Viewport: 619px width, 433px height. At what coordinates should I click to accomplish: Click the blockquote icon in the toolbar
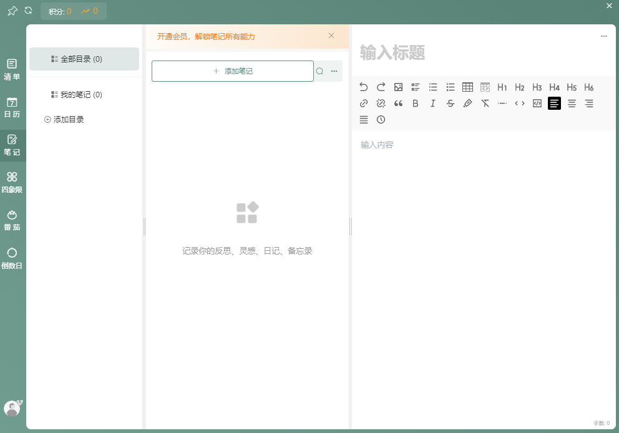[398, 104]
